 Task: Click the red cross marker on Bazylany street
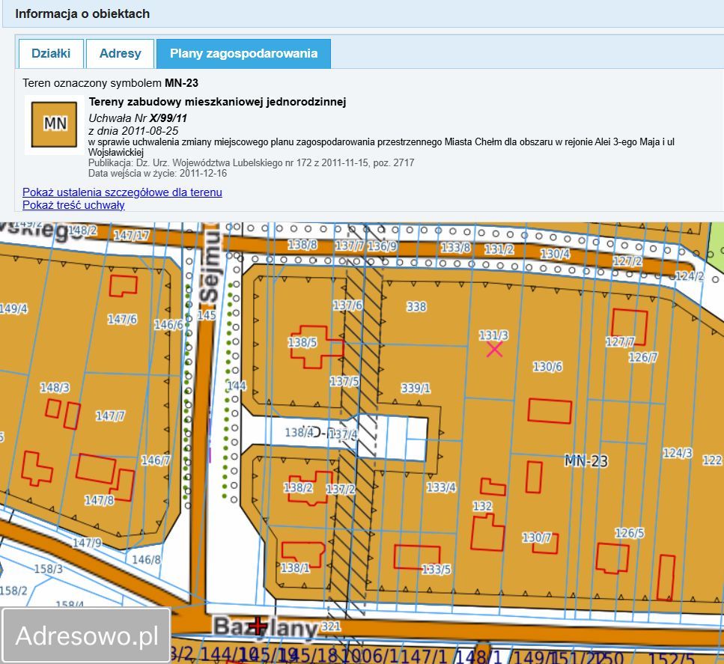[x=258, y=627]
